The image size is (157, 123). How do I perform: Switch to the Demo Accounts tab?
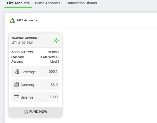pos(47,3)
